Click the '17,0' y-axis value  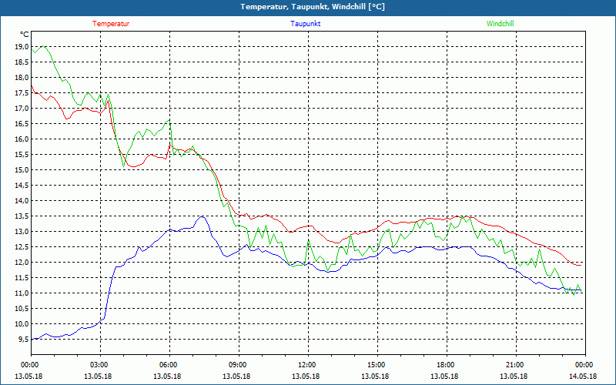(22, 109)
